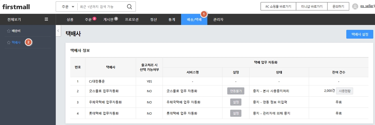Click the search magnifier icon
375x125 pixels.
(129, 7)
